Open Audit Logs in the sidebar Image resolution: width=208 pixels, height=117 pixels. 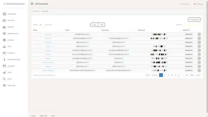(x=4, y=85)
